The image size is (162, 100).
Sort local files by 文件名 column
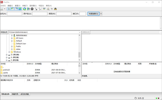12,64
